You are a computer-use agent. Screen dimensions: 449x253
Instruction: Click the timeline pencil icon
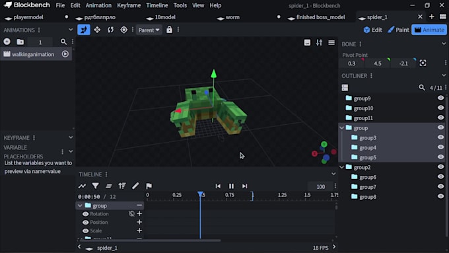click(135, 186)
